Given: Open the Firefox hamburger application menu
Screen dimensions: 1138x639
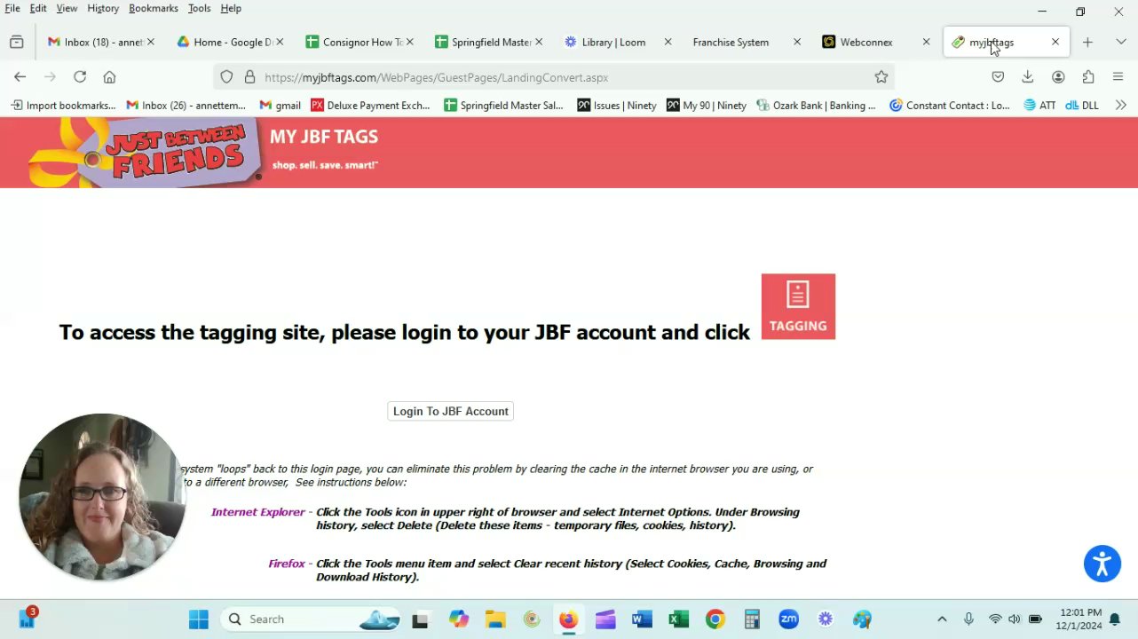Looking at the screenshot, I should [1118, 77].
